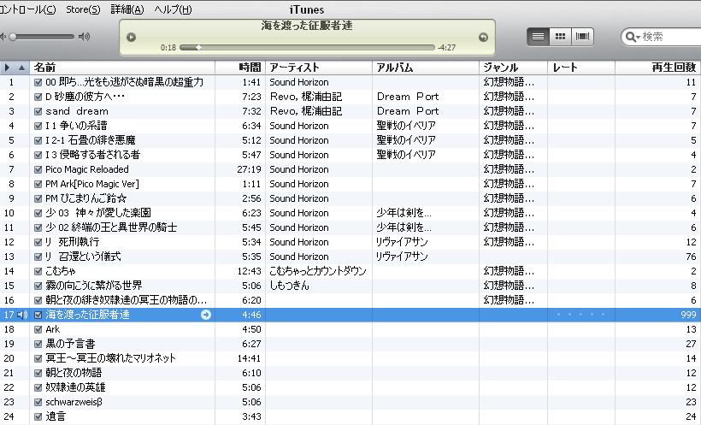Select 少 02 終端の王と異世界の騎士
Viewport: 701px width, 425px height.
111,227
